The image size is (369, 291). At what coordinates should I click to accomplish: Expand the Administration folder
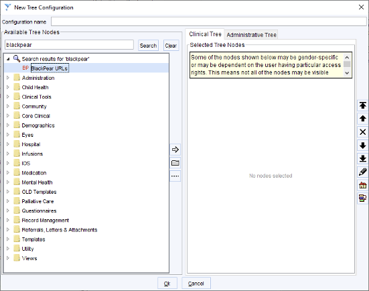coord(8,78)
